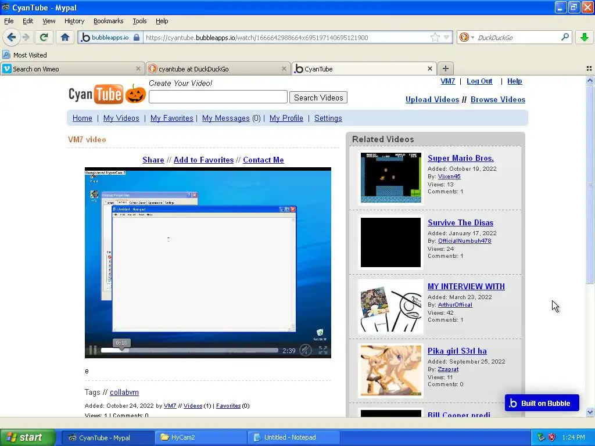Open the Edit menu
The image size is (595, 446).
coord(28,21)
